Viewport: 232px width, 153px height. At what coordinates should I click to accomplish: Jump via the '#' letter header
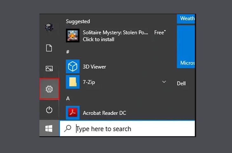[68, 52]
